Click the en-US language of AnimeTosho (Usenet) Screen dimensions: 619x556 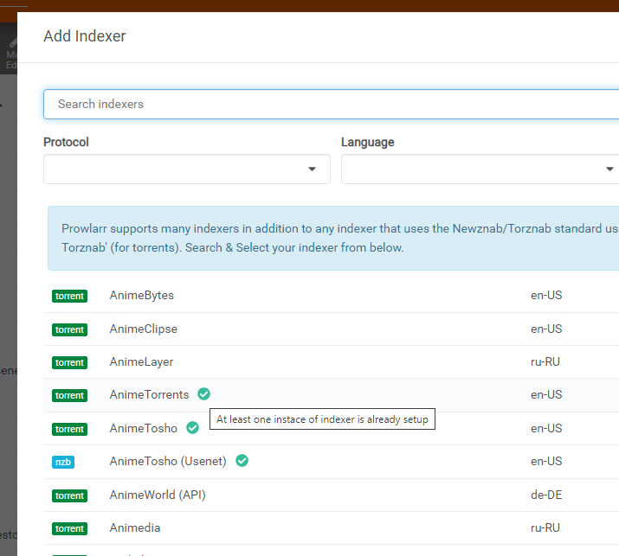pos(546,462)
